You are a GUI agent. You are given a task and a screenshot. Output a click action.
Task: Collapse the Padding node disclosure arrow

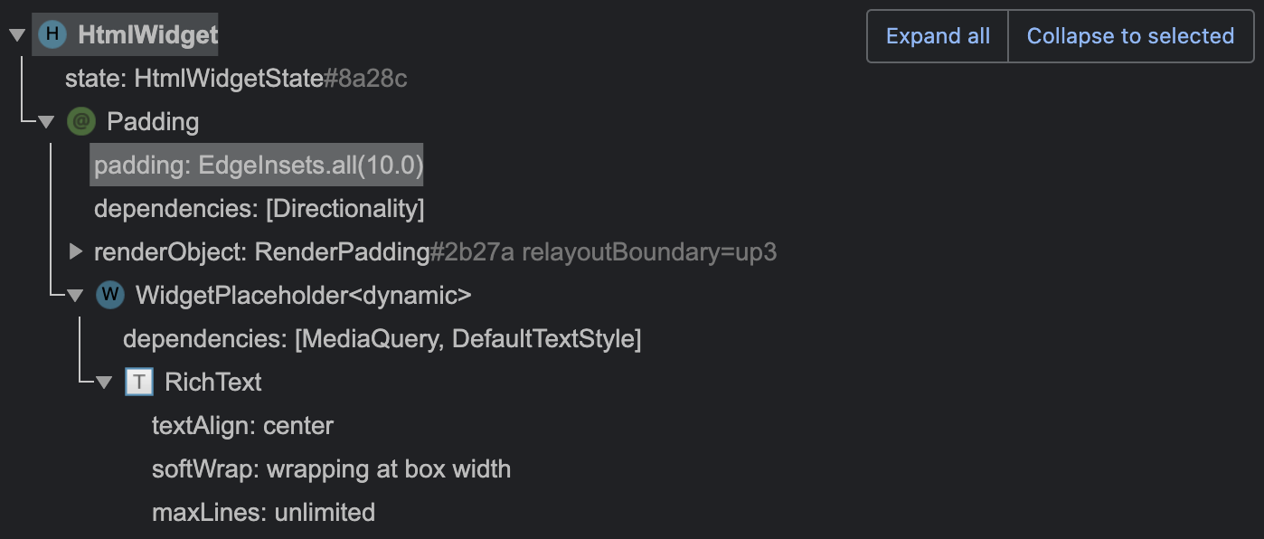click(x=45, y=121)
